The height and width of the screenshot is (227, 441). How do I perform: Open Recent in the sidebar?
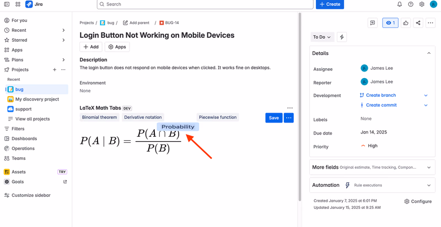pyautogui.click(x=19, y=30)
